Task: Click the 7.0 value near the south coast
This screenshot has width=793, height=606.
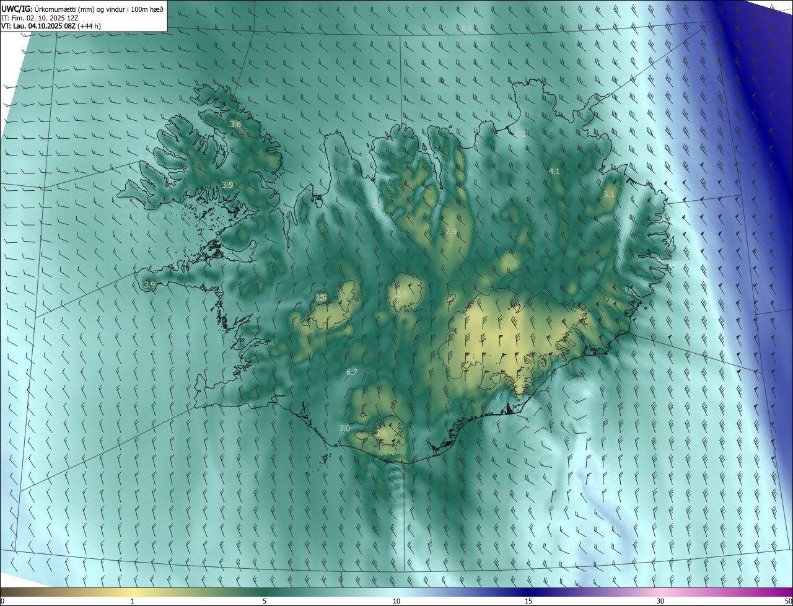Action: click(x=344, y=429)
